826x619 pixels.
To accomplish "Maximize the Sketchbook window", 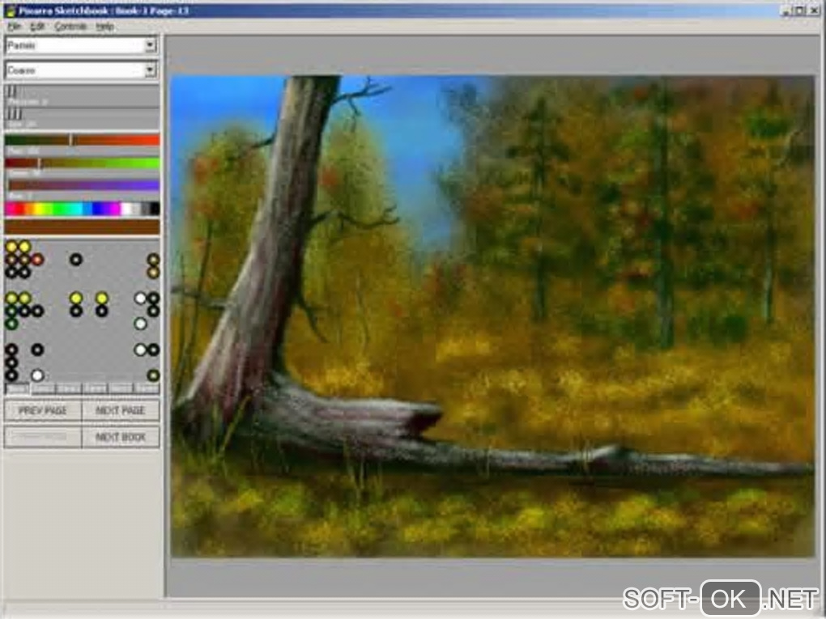I will [x=801, y=11].
